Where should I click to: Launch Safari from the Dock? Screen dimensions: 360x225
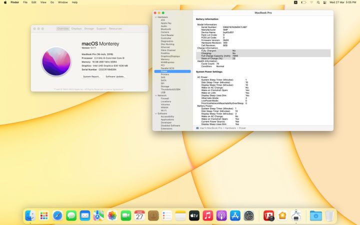[x=57, y=215]
